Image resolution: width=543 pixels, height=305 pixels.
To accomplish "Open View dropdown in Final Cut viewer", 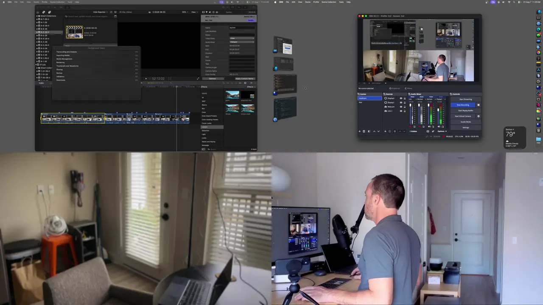I will (194, 12).
